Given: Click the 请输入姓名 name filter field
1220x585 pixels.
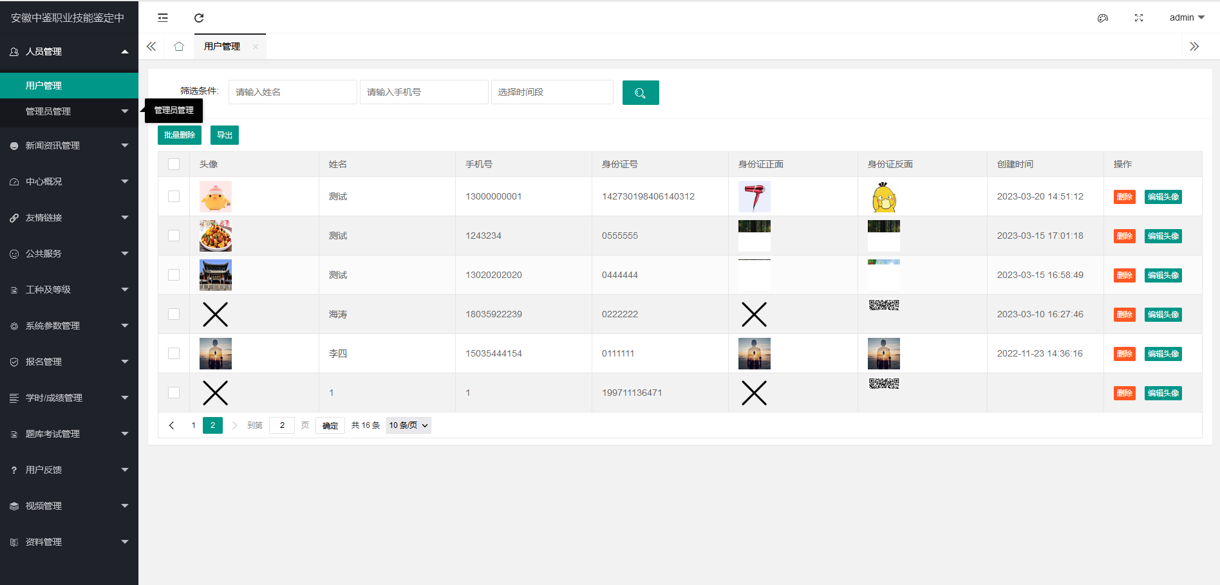Looking at the screenshot, I should [x=293, y=92].
